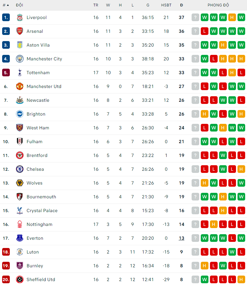Select the Sheffield Utd crest icon
This screenshot has width=247, height=286.
pos(19,280)
